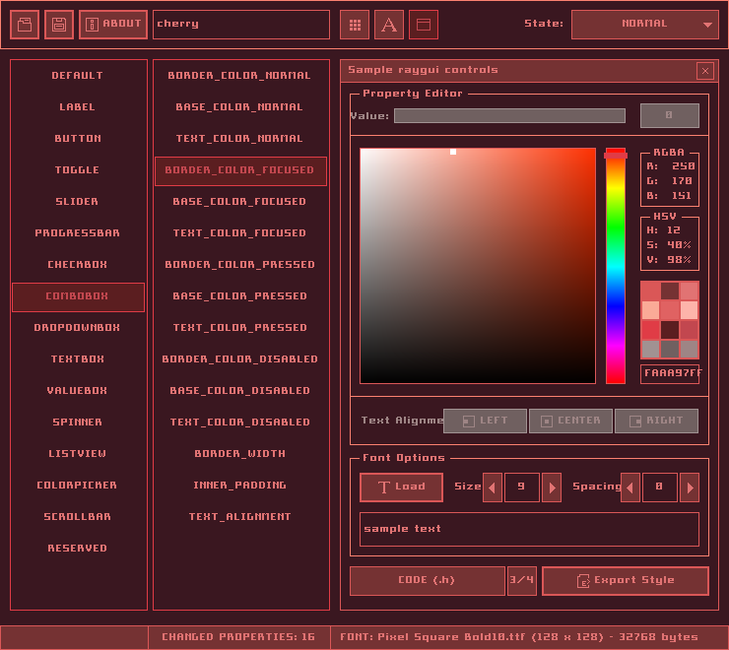The width and height of the screenshot is (729, 650).
Task: Increase font Size with right arrow
Action: [552, 487]
